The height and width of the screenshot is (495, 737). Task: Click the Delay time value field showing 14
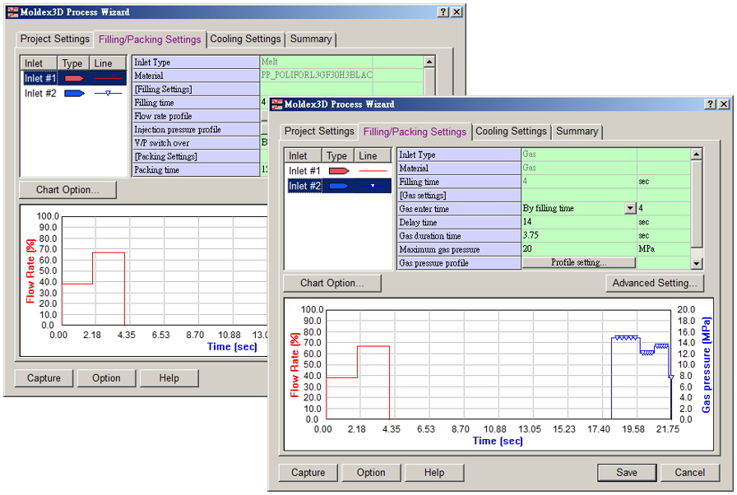pos(579,222)
